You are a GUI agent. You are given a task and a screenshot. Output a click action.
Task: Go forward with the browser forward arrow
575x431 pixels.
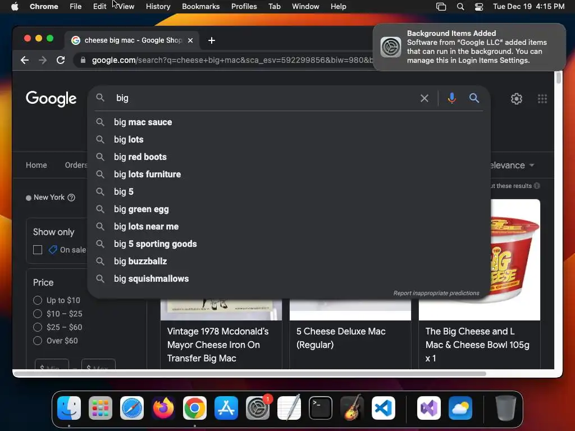[43, 60]
